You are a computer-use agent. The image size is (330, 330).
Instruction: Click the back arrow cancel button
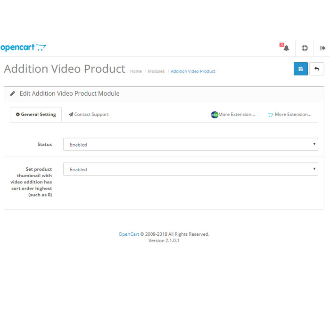click(317, 69)
